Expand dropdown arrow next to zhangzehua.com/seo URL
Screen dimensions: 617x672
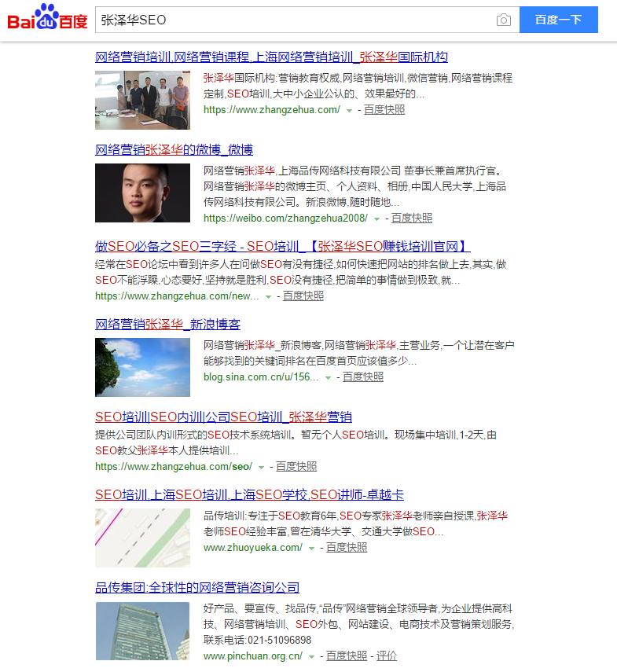261,468
